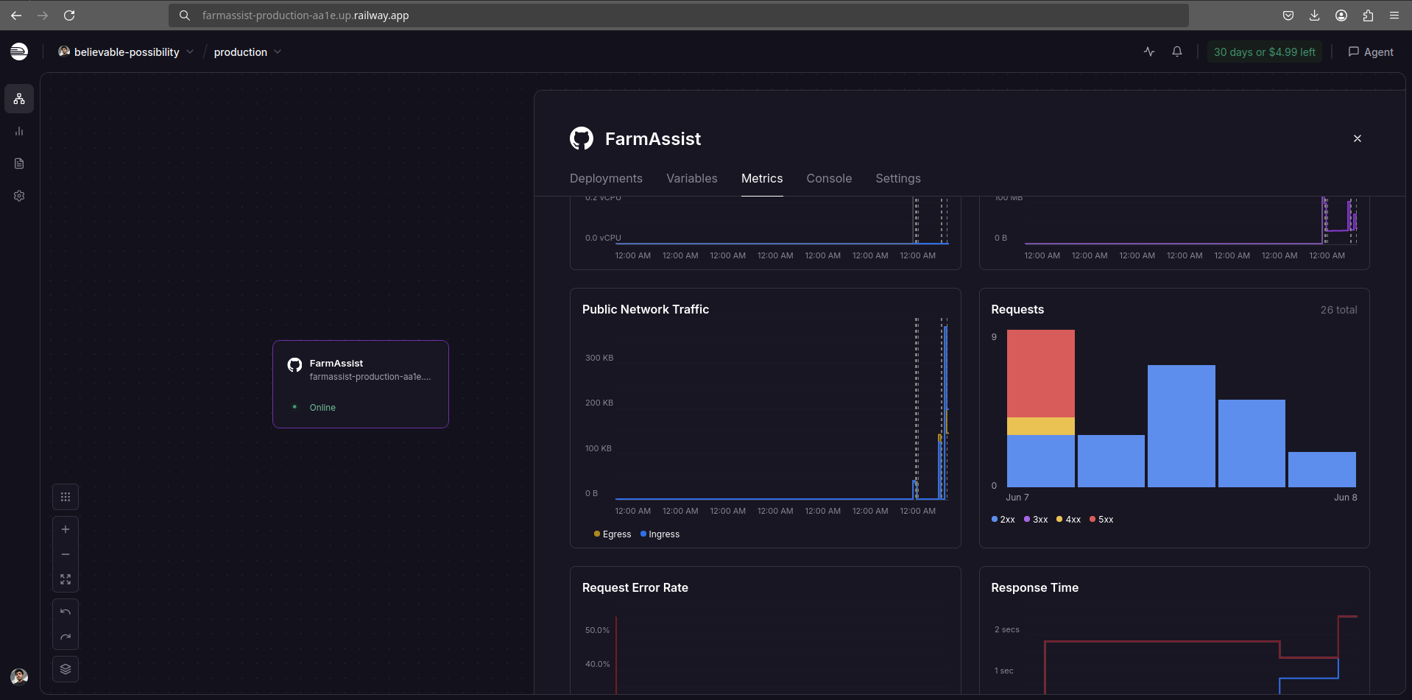Click the '30 days or $4.99 left' trial badge

(x=1265, y=52)
